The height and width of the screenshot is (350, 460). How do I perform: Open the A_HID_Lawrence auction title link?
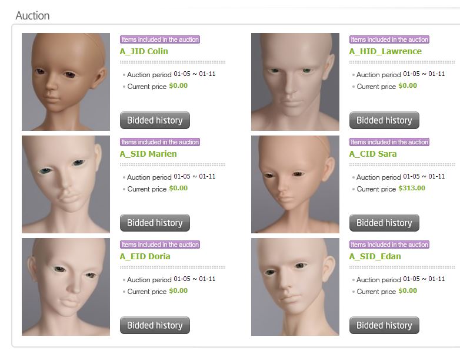coord(385,51)
